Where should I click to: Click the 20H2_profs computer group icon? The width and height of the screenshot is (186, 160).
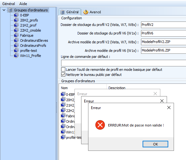16,20
